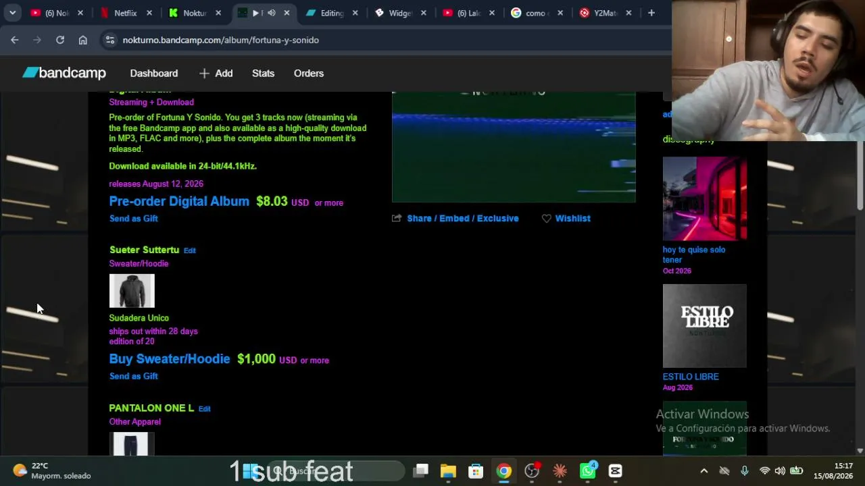Switch to the Widget tab

(x=400, y=13)
